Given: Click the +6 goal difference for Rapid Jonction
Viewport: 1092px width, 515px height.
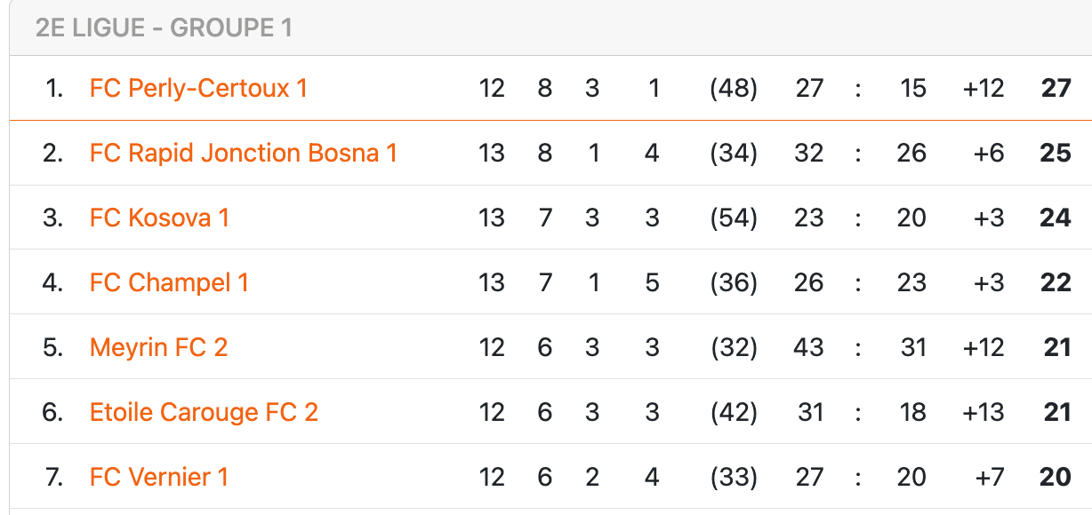Looking at the screenshot, I should tap(989, 153).
